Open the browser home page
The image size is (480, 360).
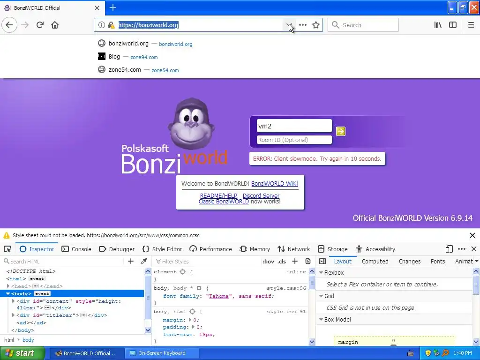[55, 25]
